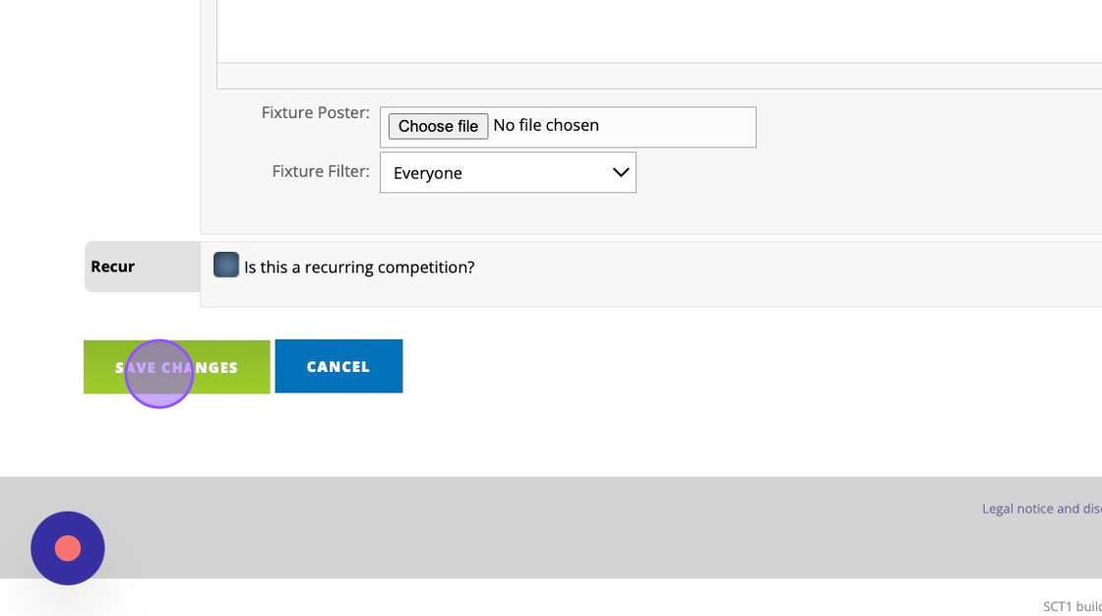Click the 'Is this a recurring competition?' label
Image resolution: width=1102 pixels, height=616 pixels.
(359, 268)
